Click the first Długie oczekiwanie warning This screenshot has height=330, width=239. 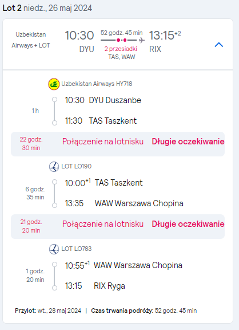[x=188, y=142]
